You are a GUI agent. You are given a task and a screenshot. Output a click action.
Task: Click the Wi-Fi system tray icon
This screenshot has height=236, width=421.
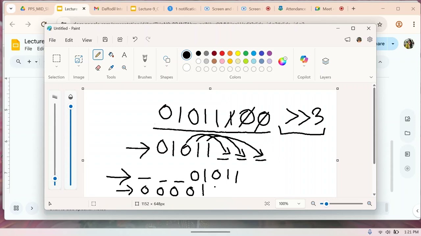point(381,232)
